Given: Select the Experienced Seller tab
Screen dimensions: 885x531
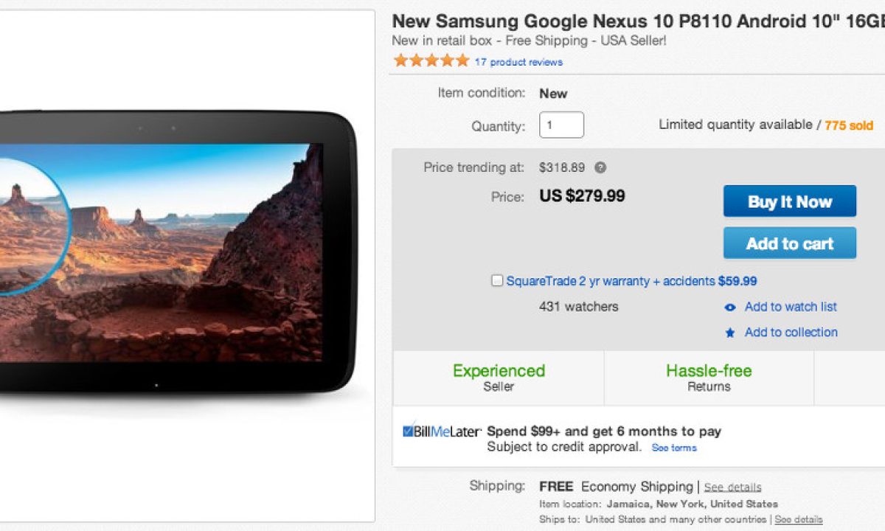Looking at the screenshot, I should (499, 377).
